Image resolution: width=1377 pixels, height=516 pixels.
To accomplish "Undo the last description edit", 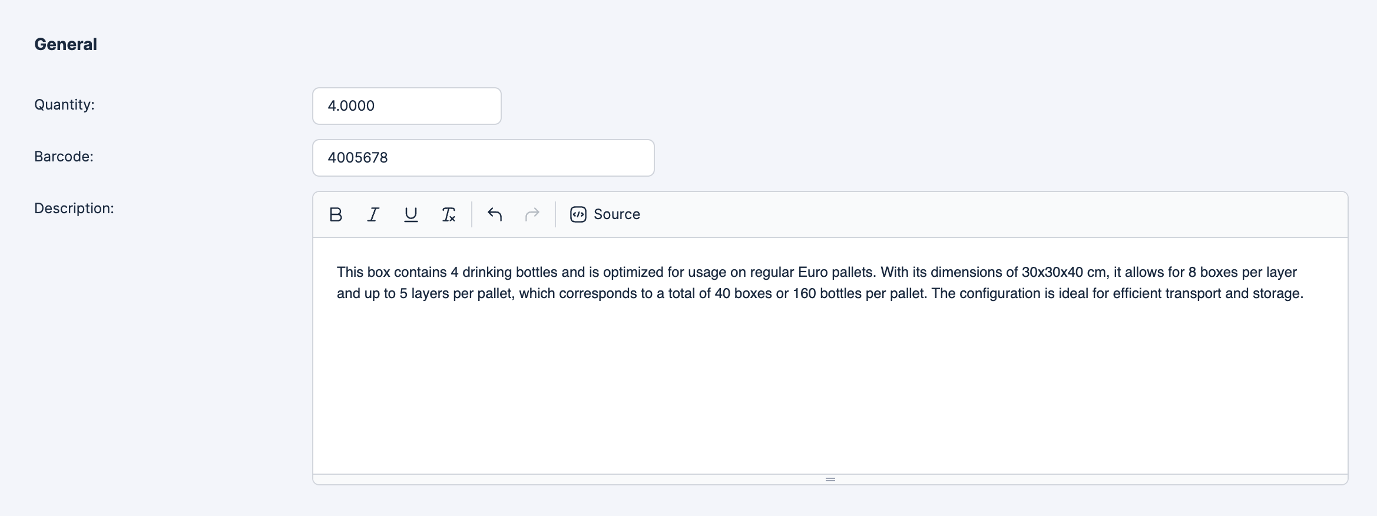I will [495, 214].
